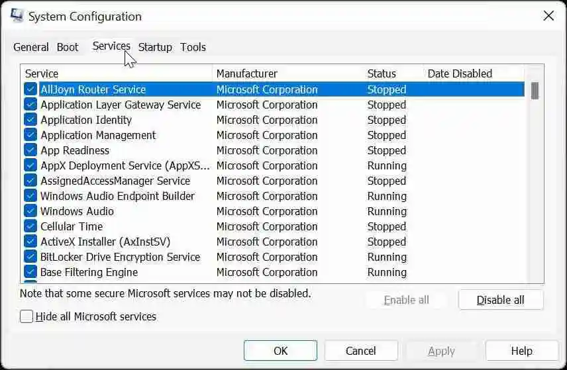This screenshot has width=567, height=370.
Task: Select the AllJoyn Router Service row name
Action: coord(93,89)
